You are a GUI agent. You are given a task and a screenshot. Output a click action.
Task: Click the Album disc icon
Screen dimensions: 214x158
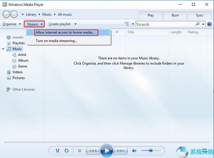(14, 61)
